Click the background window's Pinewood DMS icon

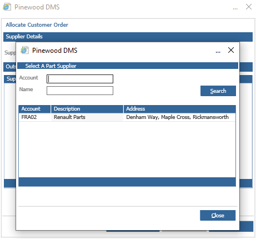pyautogui.click(x=7, y=7)
